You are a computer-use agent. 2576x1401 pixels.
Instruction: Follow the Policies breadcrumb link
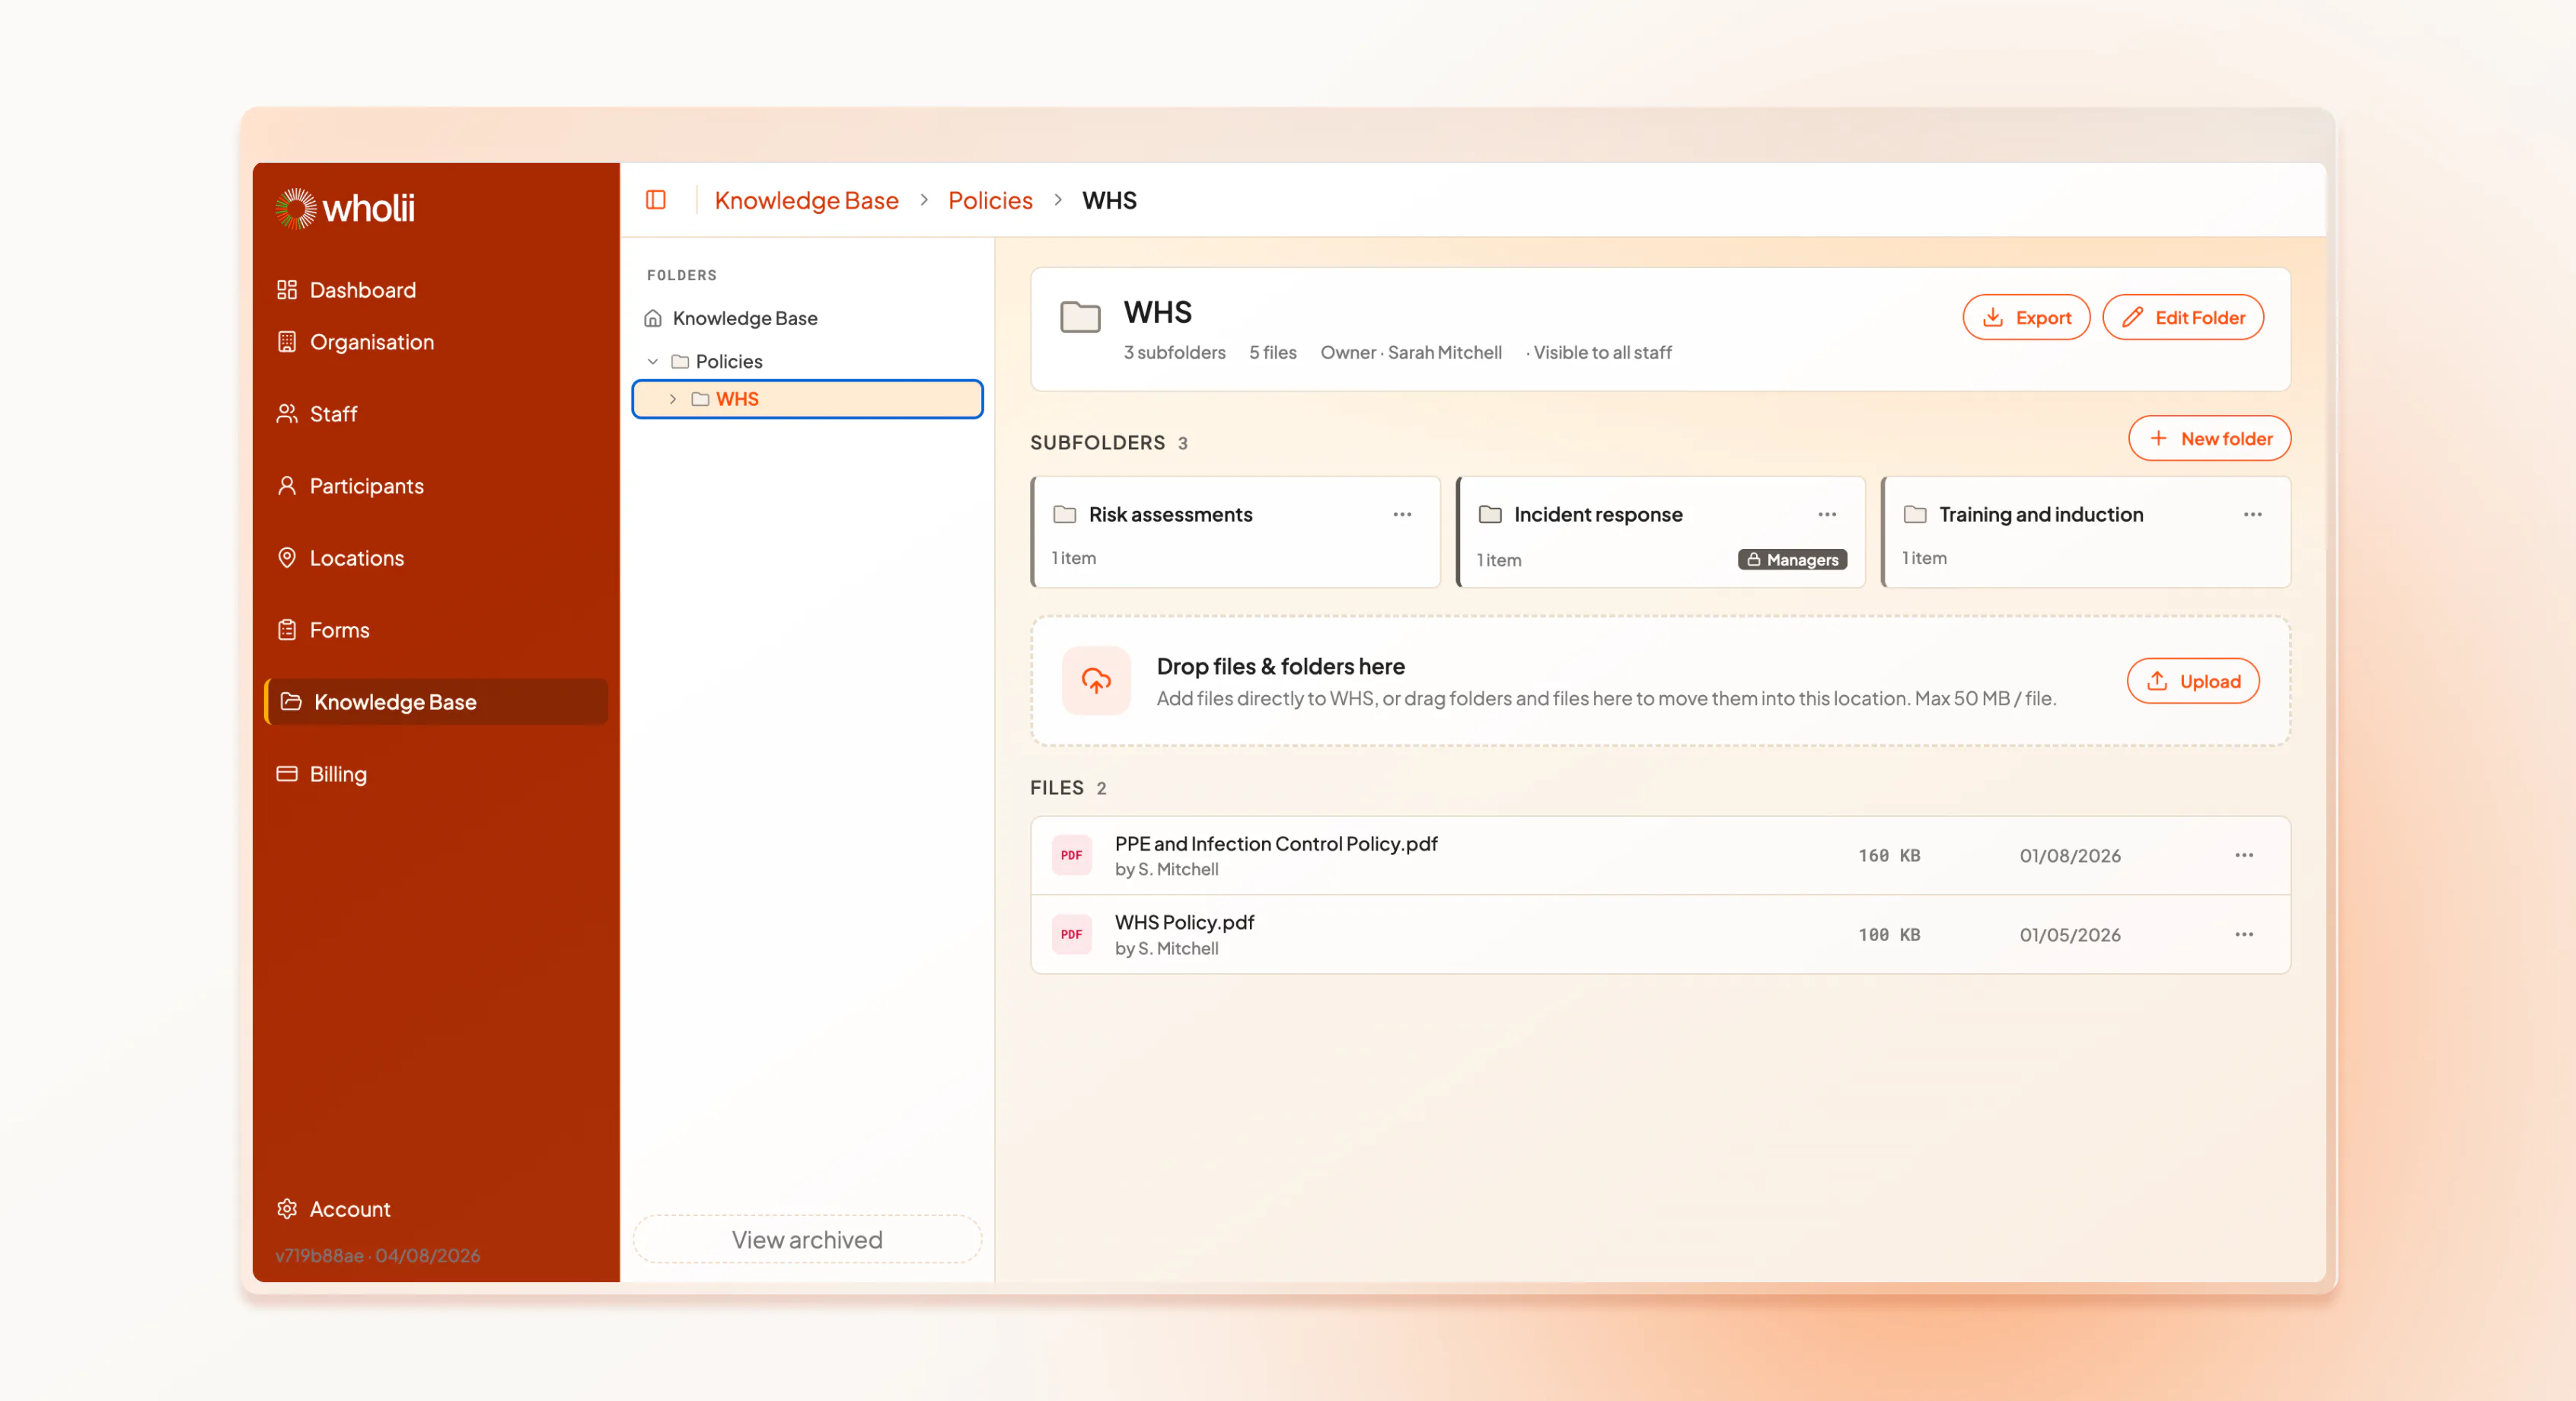990,200
